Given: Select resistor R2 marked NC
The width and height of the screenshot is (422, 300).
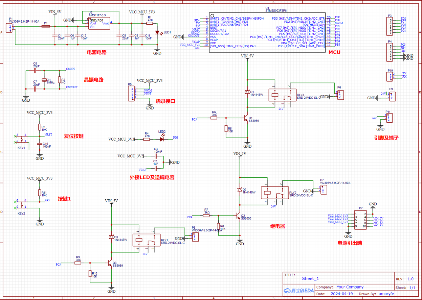Looking at the screenshot, I should tap(60, 80).
